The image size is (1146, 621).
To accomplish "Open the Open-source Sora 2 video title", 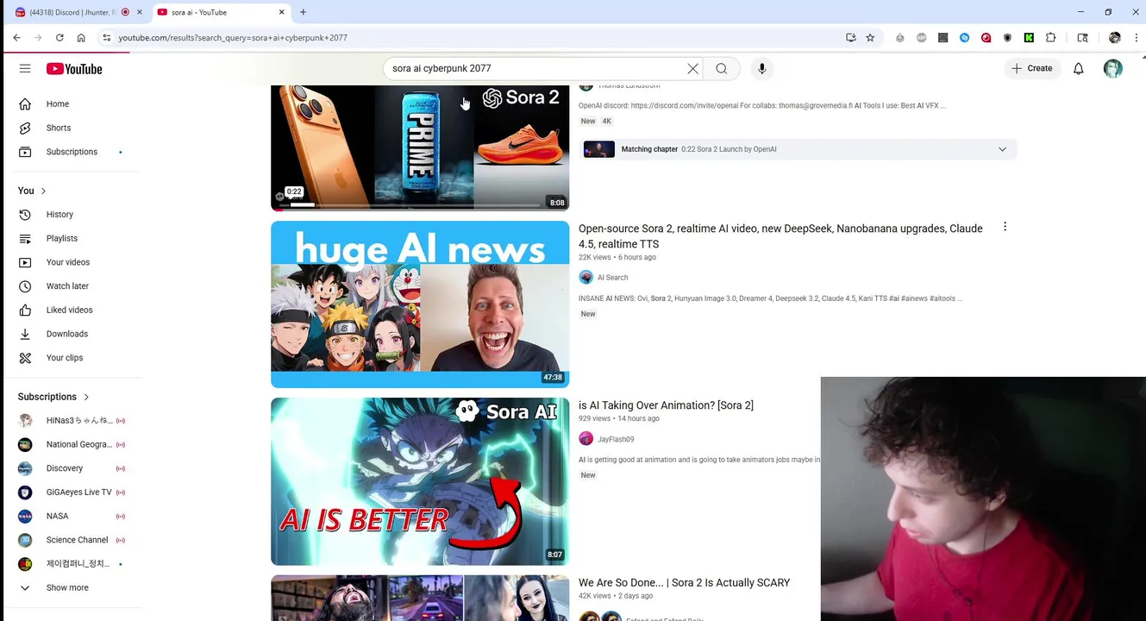I will point(780,236).
